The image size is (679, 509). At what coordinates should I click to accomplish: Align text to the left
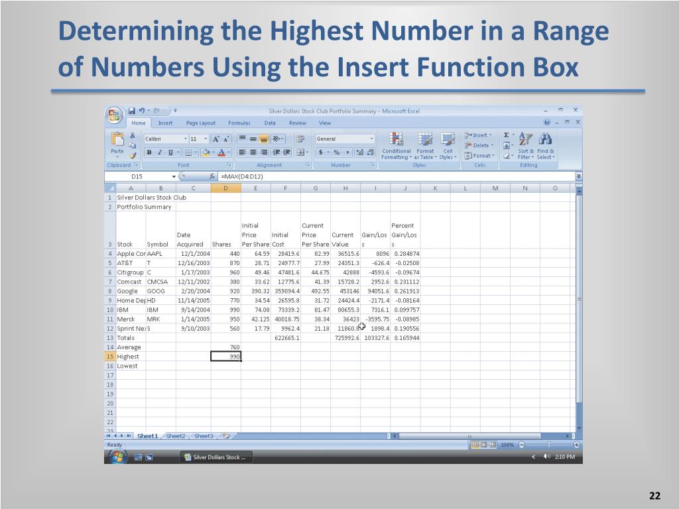243,152
